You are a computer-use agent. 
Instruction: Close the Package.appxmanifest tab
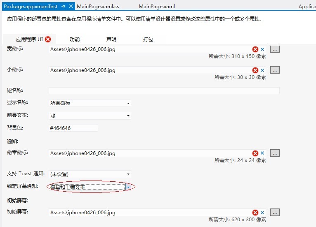[71, 6]
